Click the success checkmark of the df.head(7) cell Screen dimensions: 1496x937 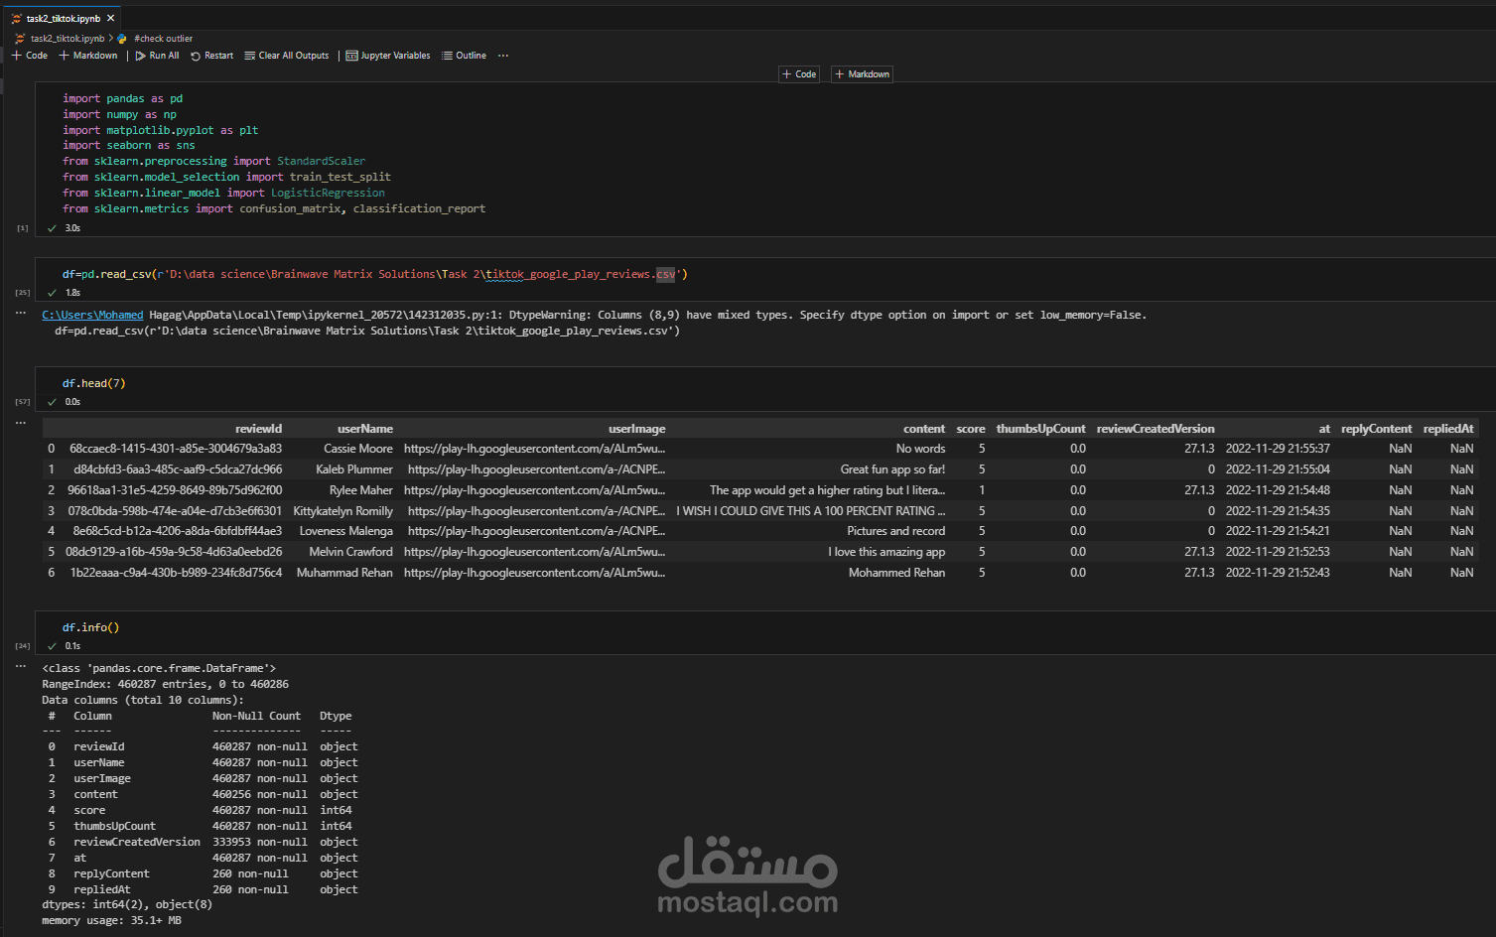53,402
